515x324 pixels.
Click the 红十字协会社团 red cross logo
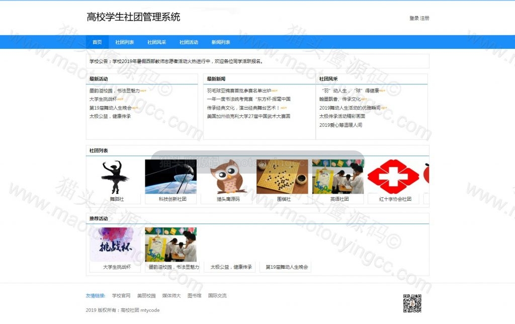pos(393,177)
